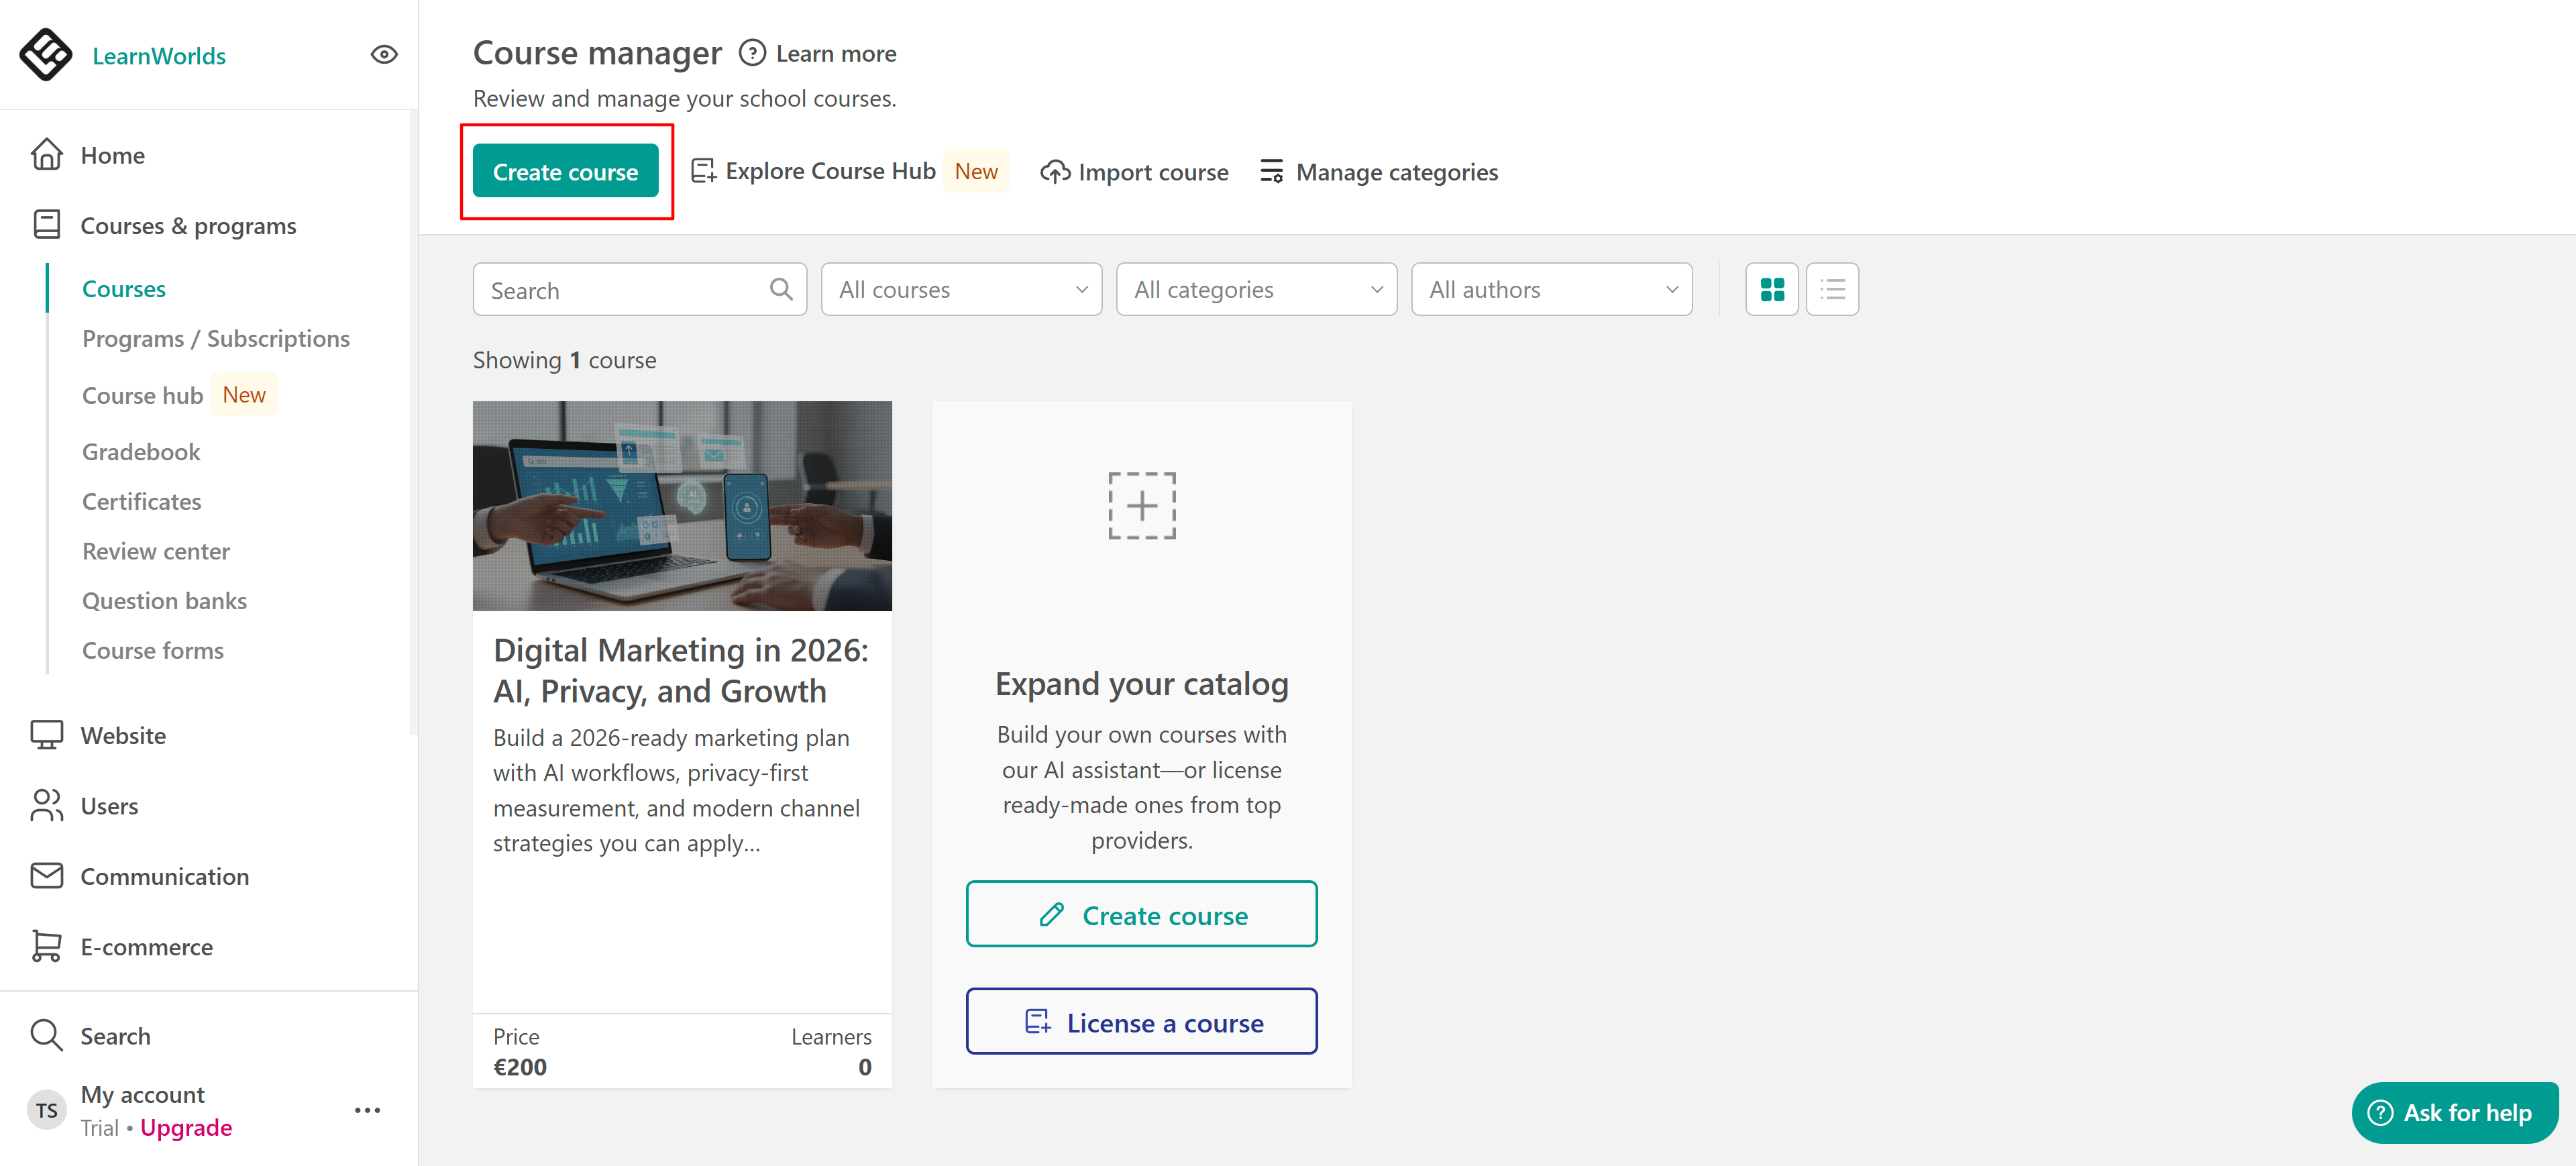Switch to list view layout
2576x1166 pixels.
(1832, 290)
